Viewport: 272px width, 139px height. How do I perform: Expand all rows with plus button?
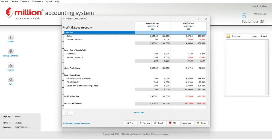coord(65,113)
